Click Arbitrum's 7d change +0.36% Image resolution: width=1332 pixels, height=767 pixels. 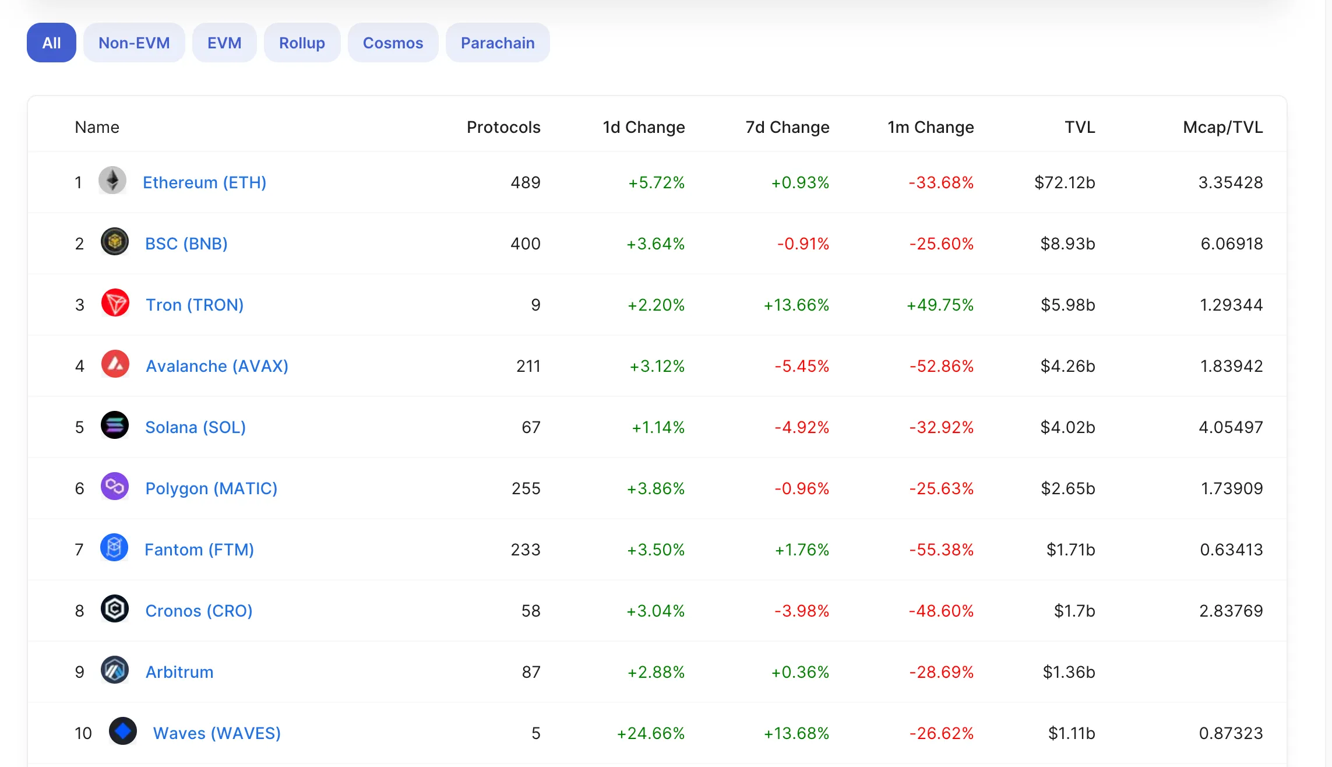800,672
